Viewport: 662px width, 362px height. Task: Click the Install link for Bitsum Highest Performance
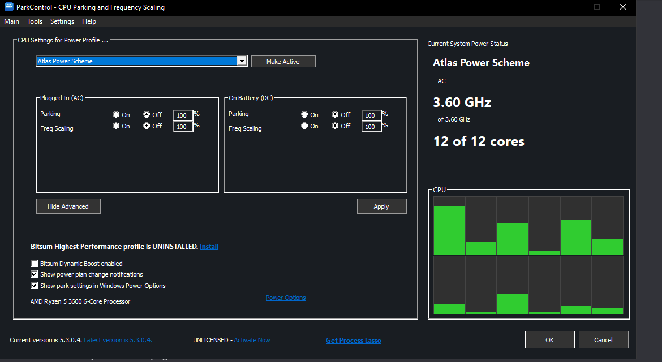point(209,247)
